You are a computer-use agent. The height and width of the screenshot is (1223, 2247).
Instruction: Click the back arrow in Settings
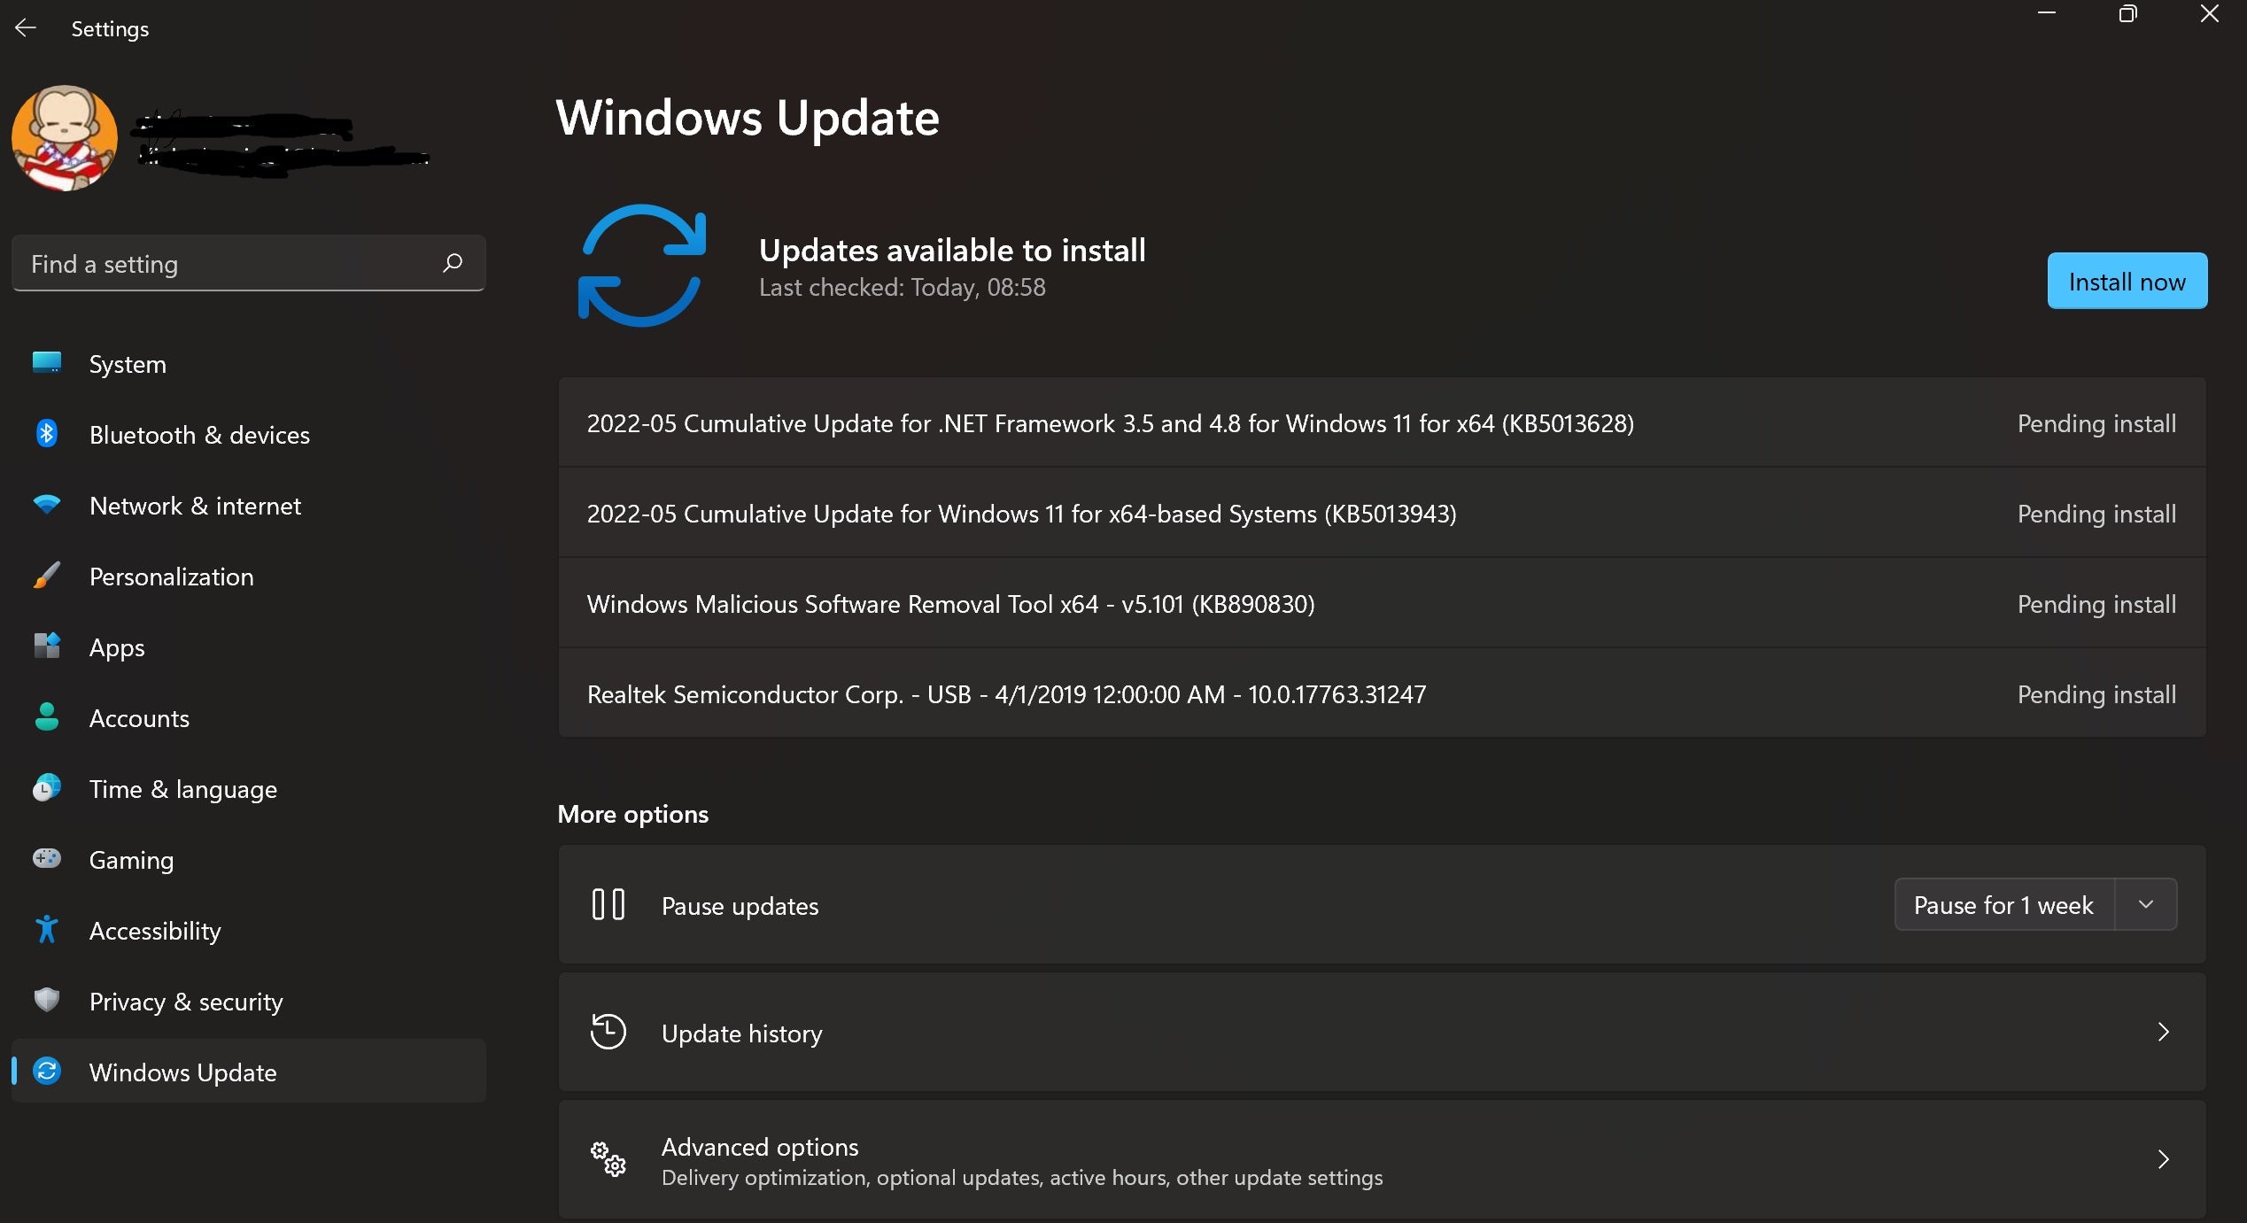[26, 28]
